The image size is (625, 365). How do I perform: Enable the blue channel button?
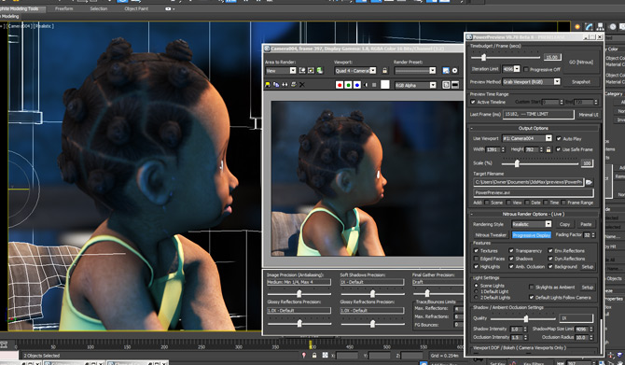[357, 85]
